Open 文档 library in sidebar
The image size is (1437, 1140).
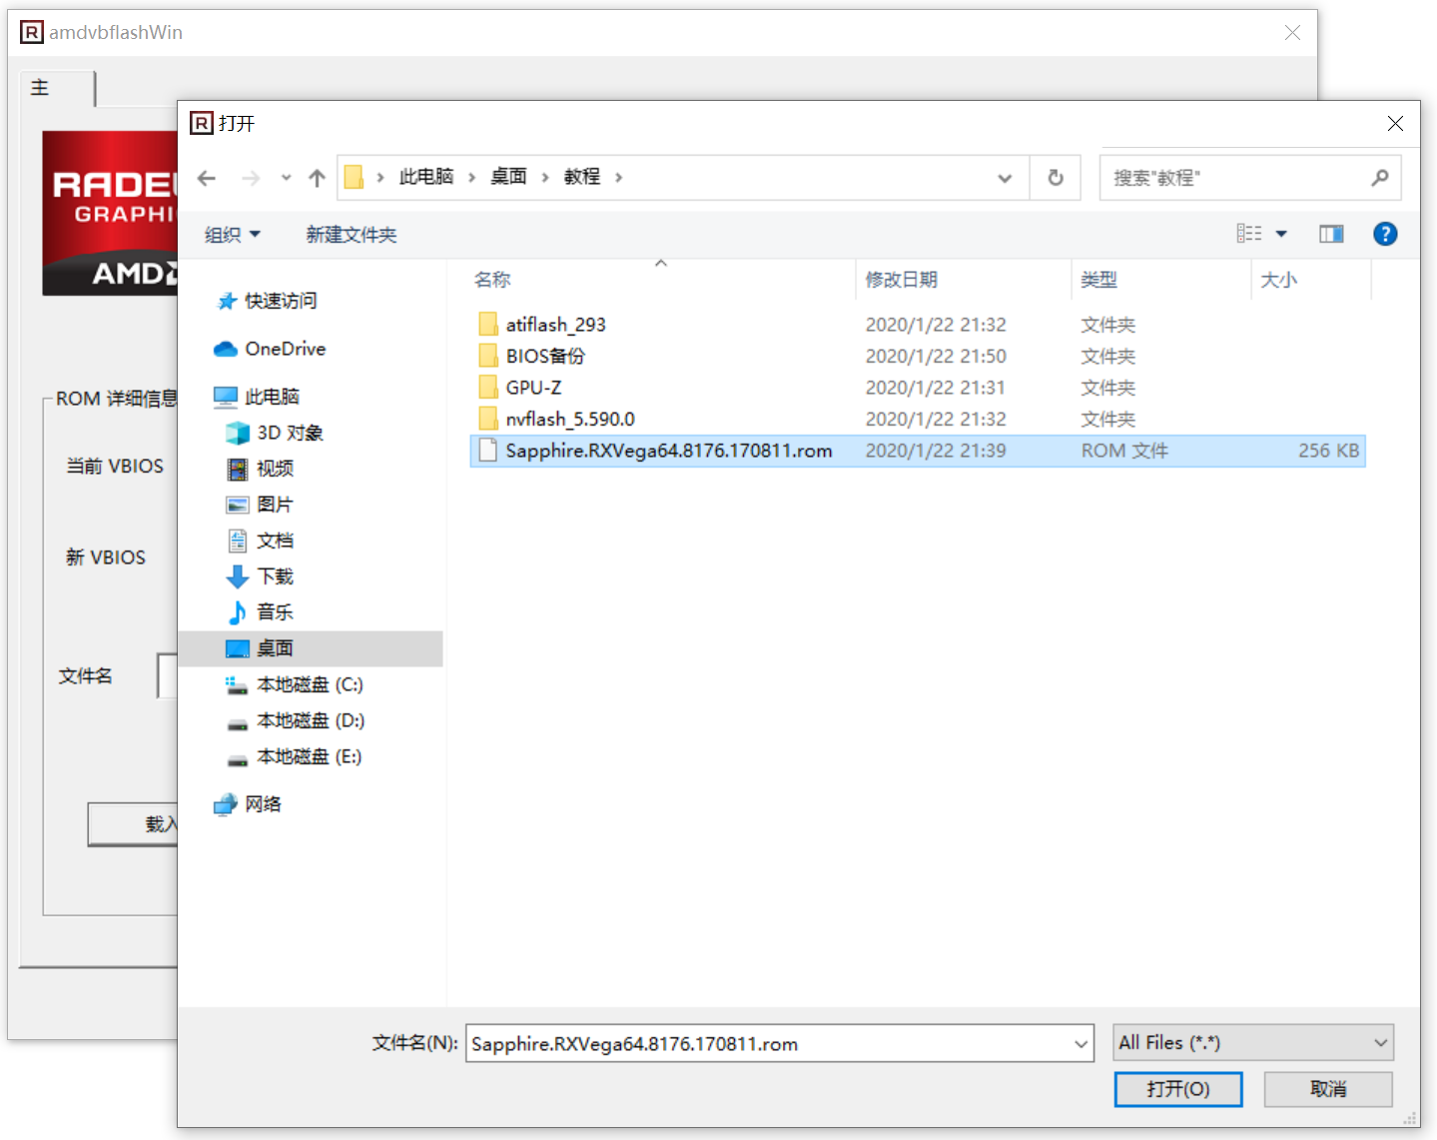pyautogui.click(x=261, y=541)
